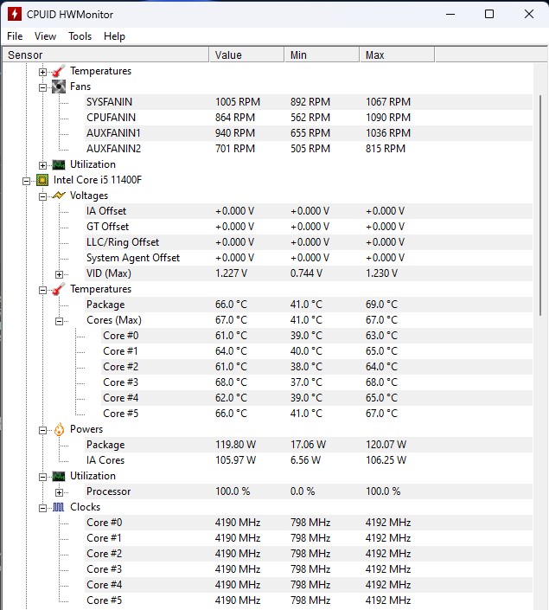Click the thermometer icon beside CPU Temperatures
Screen dimensions: 549x610
[x=59, y=289]
